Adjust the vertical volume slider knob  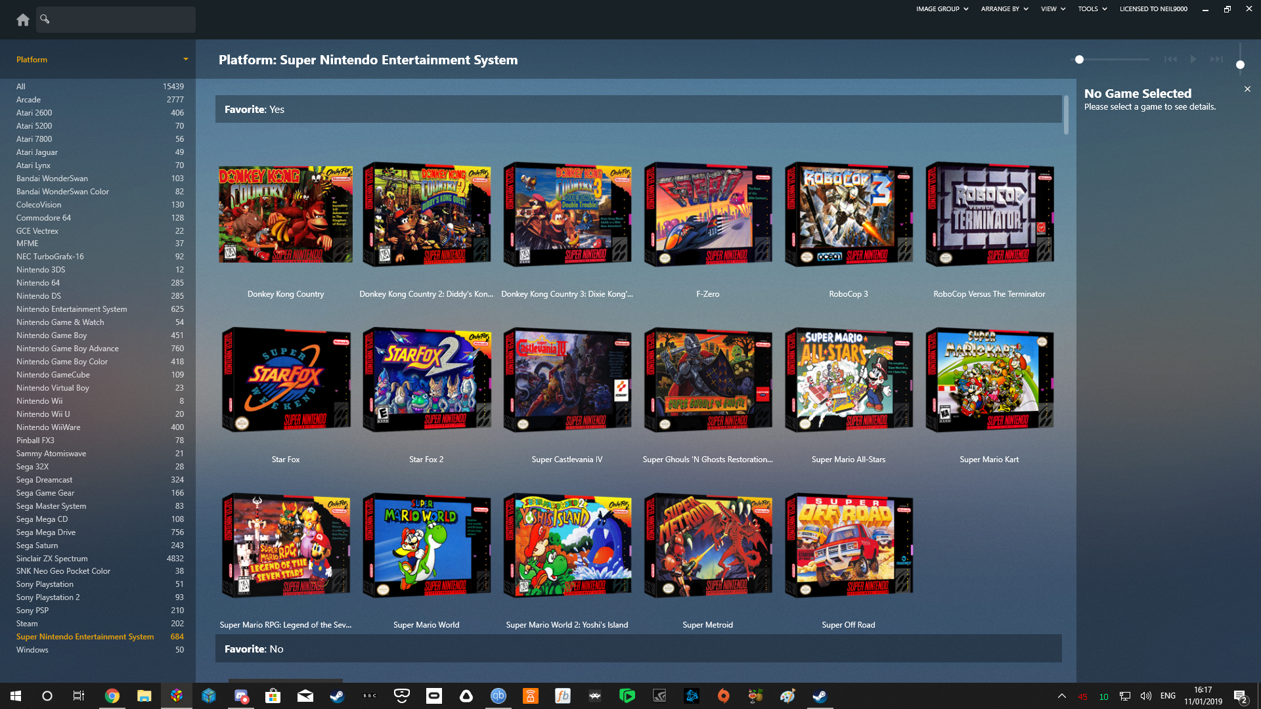pos(1240,64)
